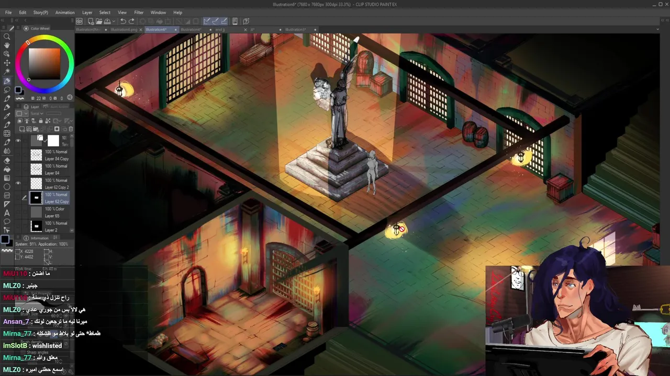The height and width of the screenshot is (376, 670).
Task: Click the new raster layer icon
Action: click(22, 129)
